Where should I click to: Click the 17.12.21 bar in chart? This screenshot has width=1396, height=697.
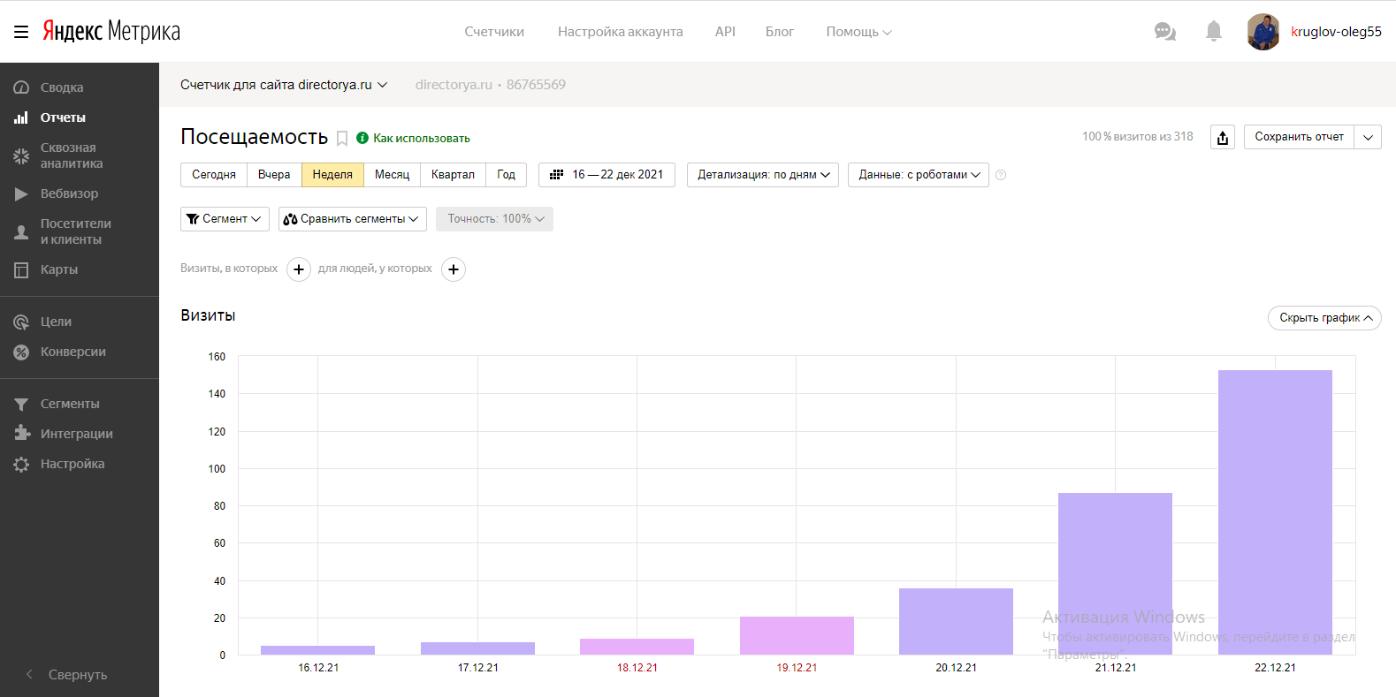[x=477, y=648]
